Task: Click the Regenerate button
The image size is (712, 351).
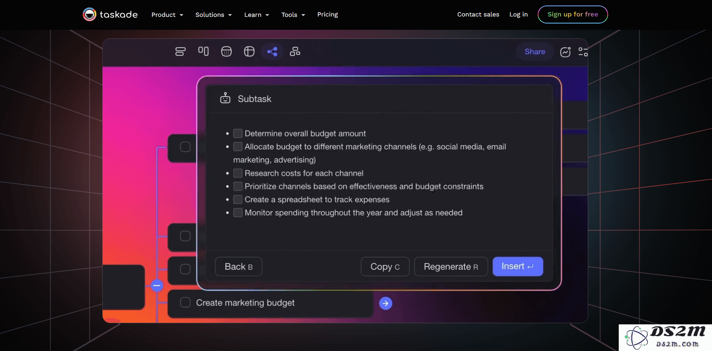Action: 451,267
